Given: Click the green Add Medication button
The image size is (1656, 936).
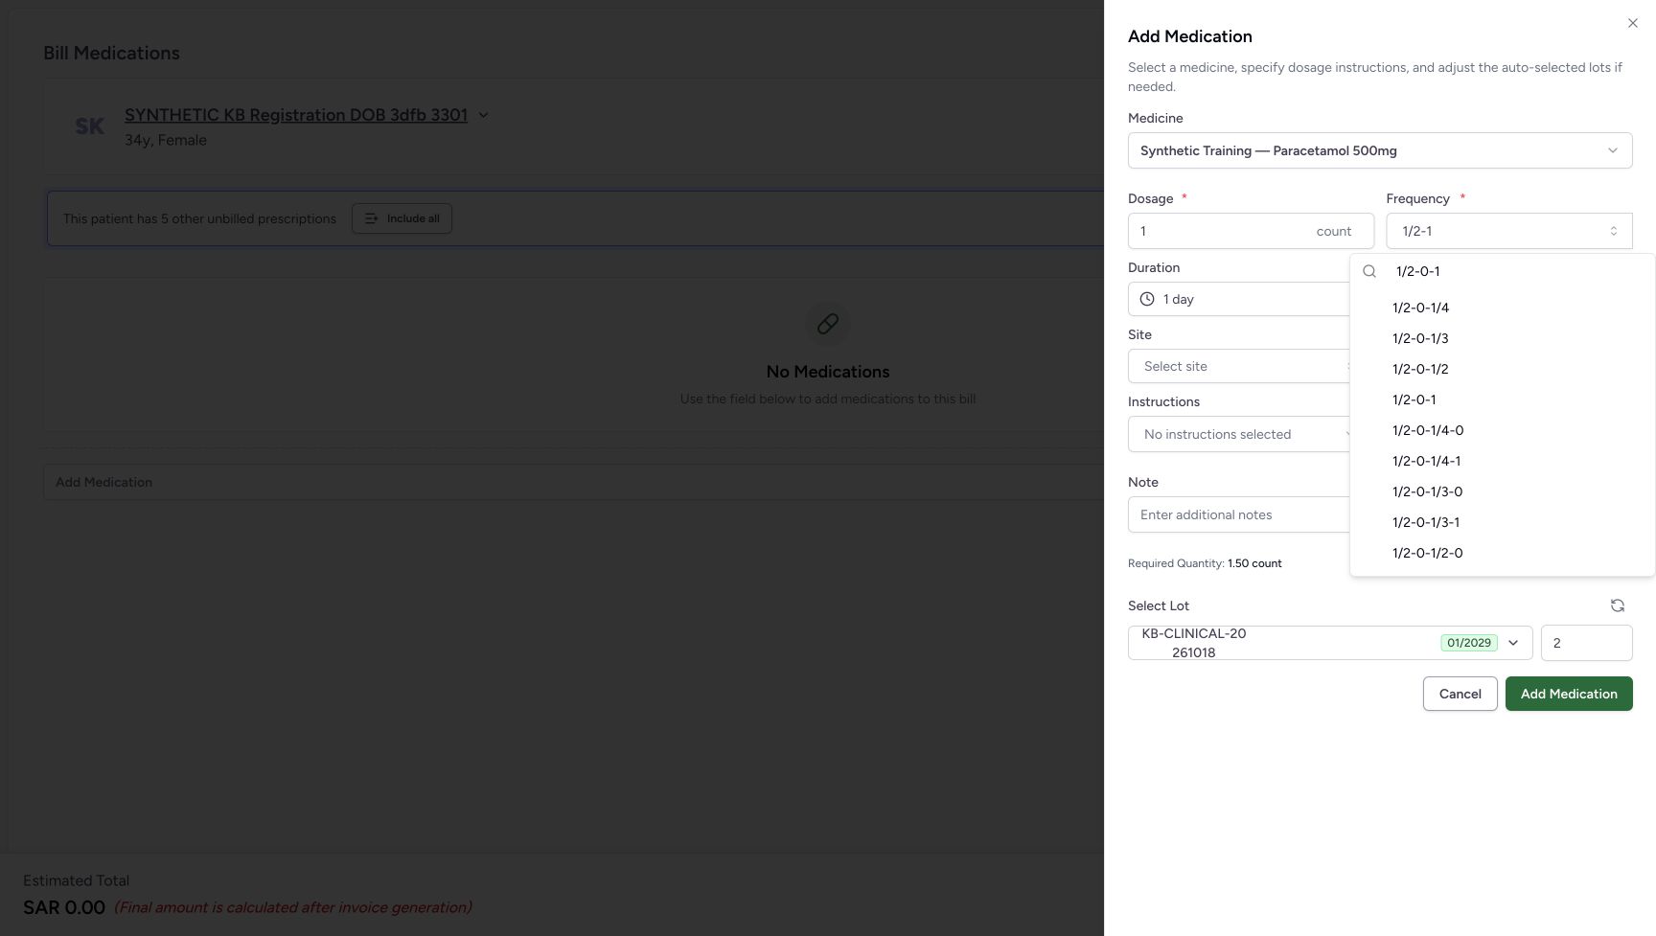Looking at the screenshot, I should [1569, 694].
